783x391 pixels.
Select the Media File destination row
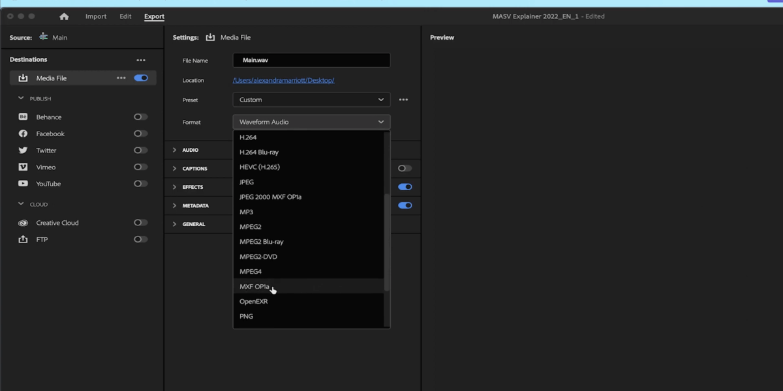(83, 78)
